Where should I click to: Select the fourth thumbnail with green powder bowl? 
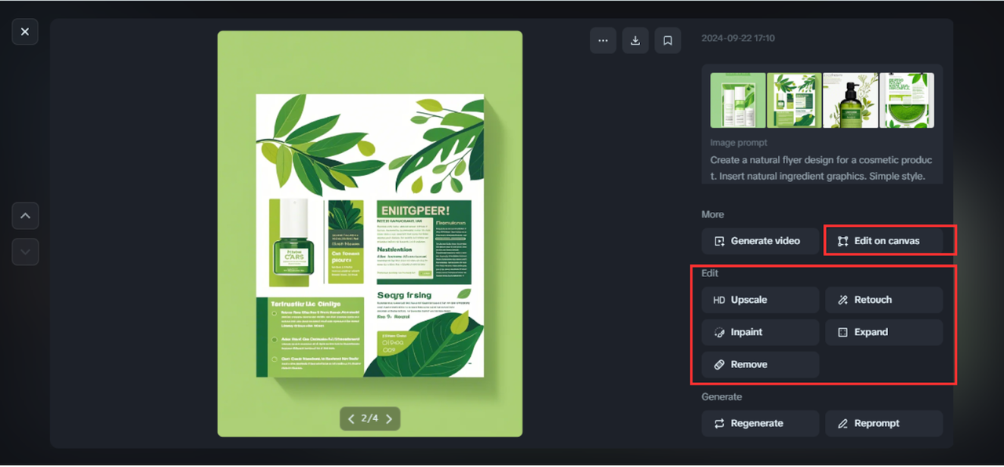907,100
